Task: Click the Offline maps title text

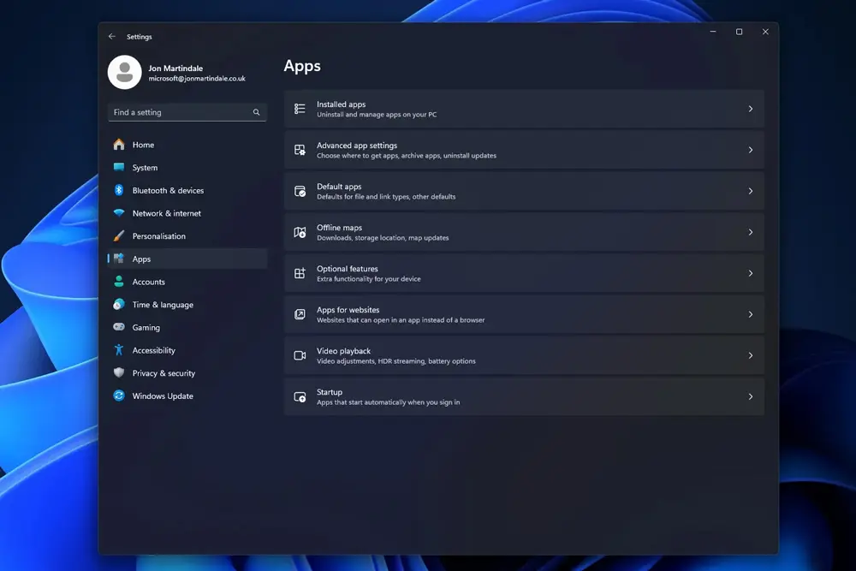Action: (340, 228)
